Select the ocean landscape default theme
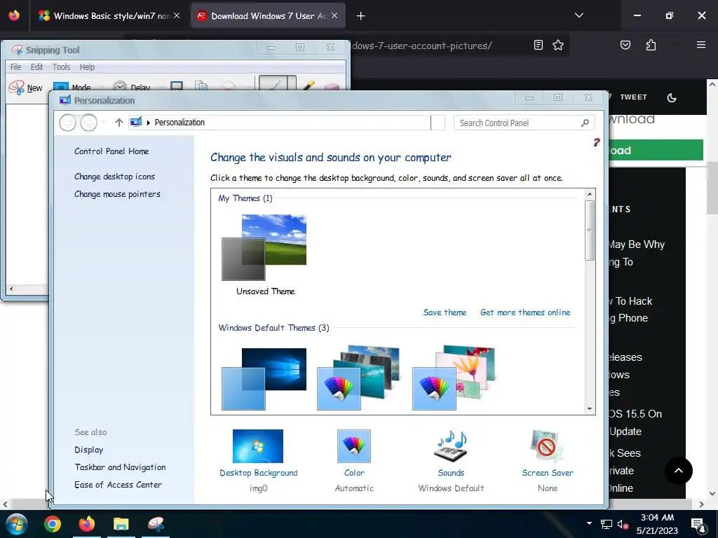718x538 pixels. 359,378
